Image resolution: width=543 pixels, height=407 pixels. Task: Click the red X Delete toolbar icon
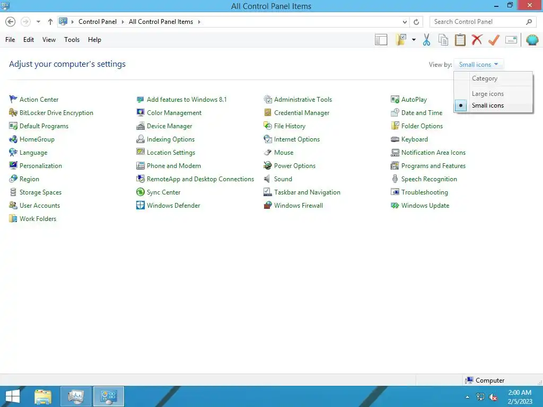[477, 39]
